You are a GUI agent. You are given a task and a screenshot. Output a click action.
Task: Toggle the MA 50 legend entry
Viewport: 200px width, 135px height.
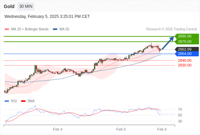[x=61, y=29]
